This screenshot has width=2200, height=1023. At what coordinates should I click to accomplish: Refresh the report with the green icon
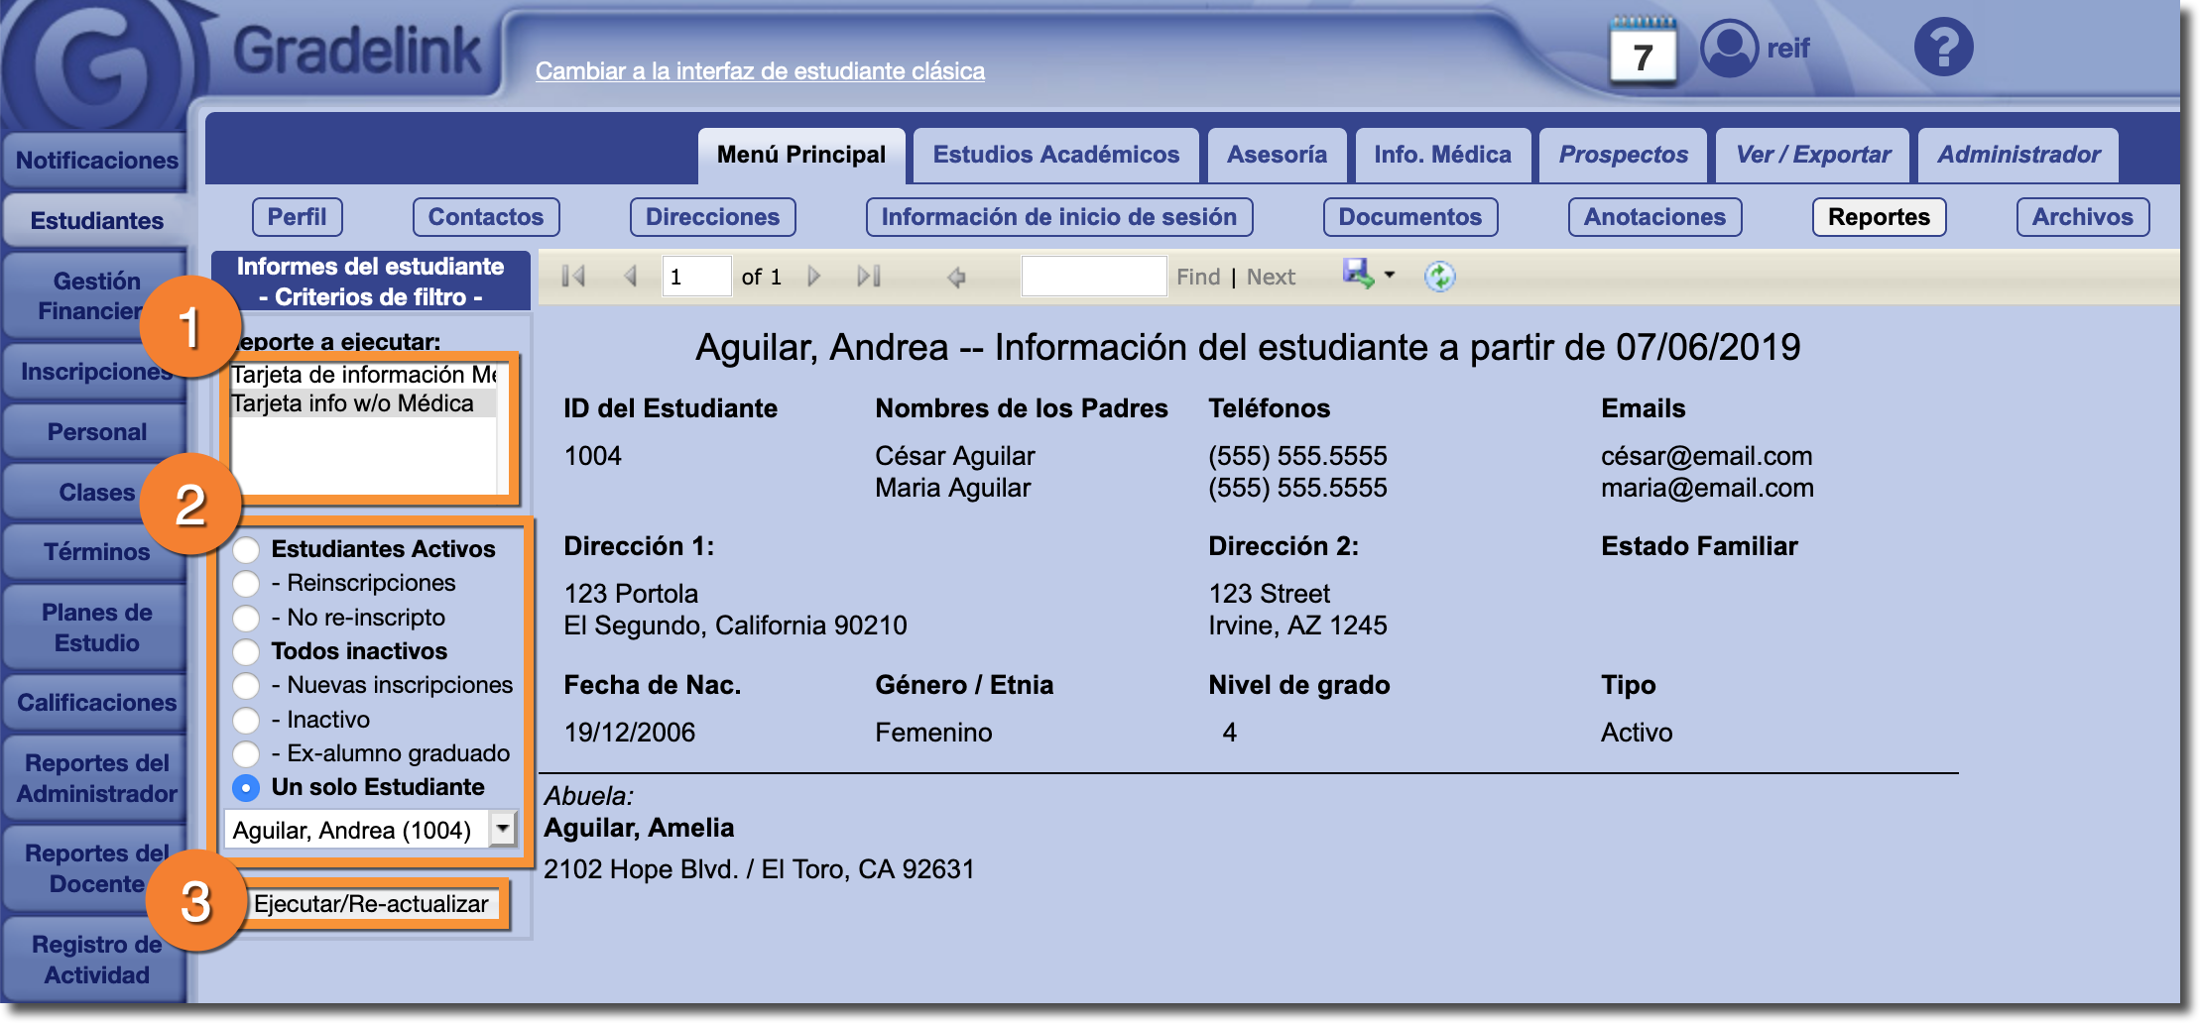pyautogui.click(x=1439, y=277)
